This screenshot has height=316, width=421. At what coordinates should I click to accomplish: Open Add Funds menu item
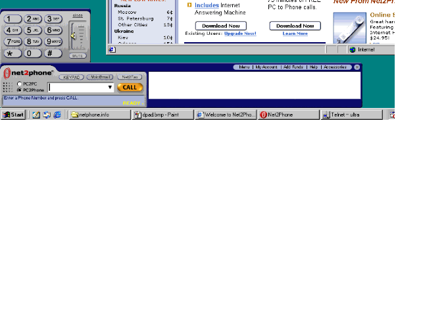tap(293, 67)
